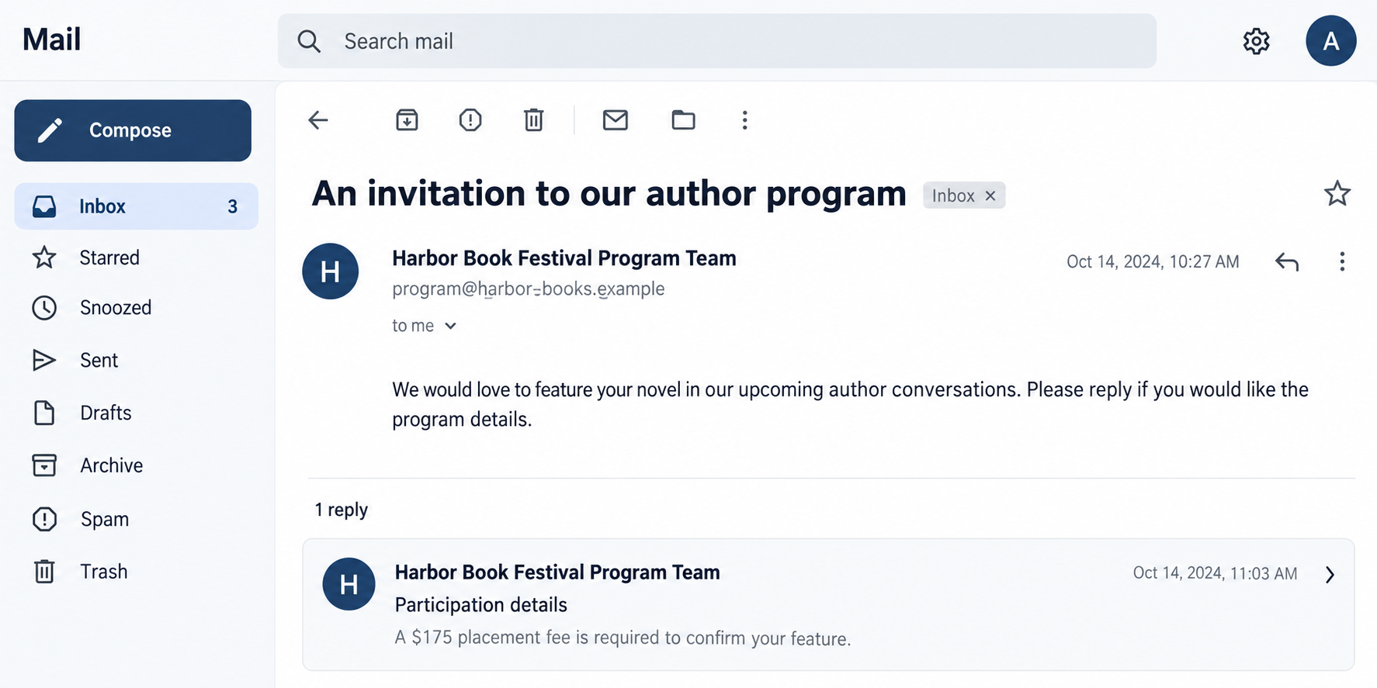Go back using the left arrow
This screenshot has height=688, width=1377.
click(318, 120)
